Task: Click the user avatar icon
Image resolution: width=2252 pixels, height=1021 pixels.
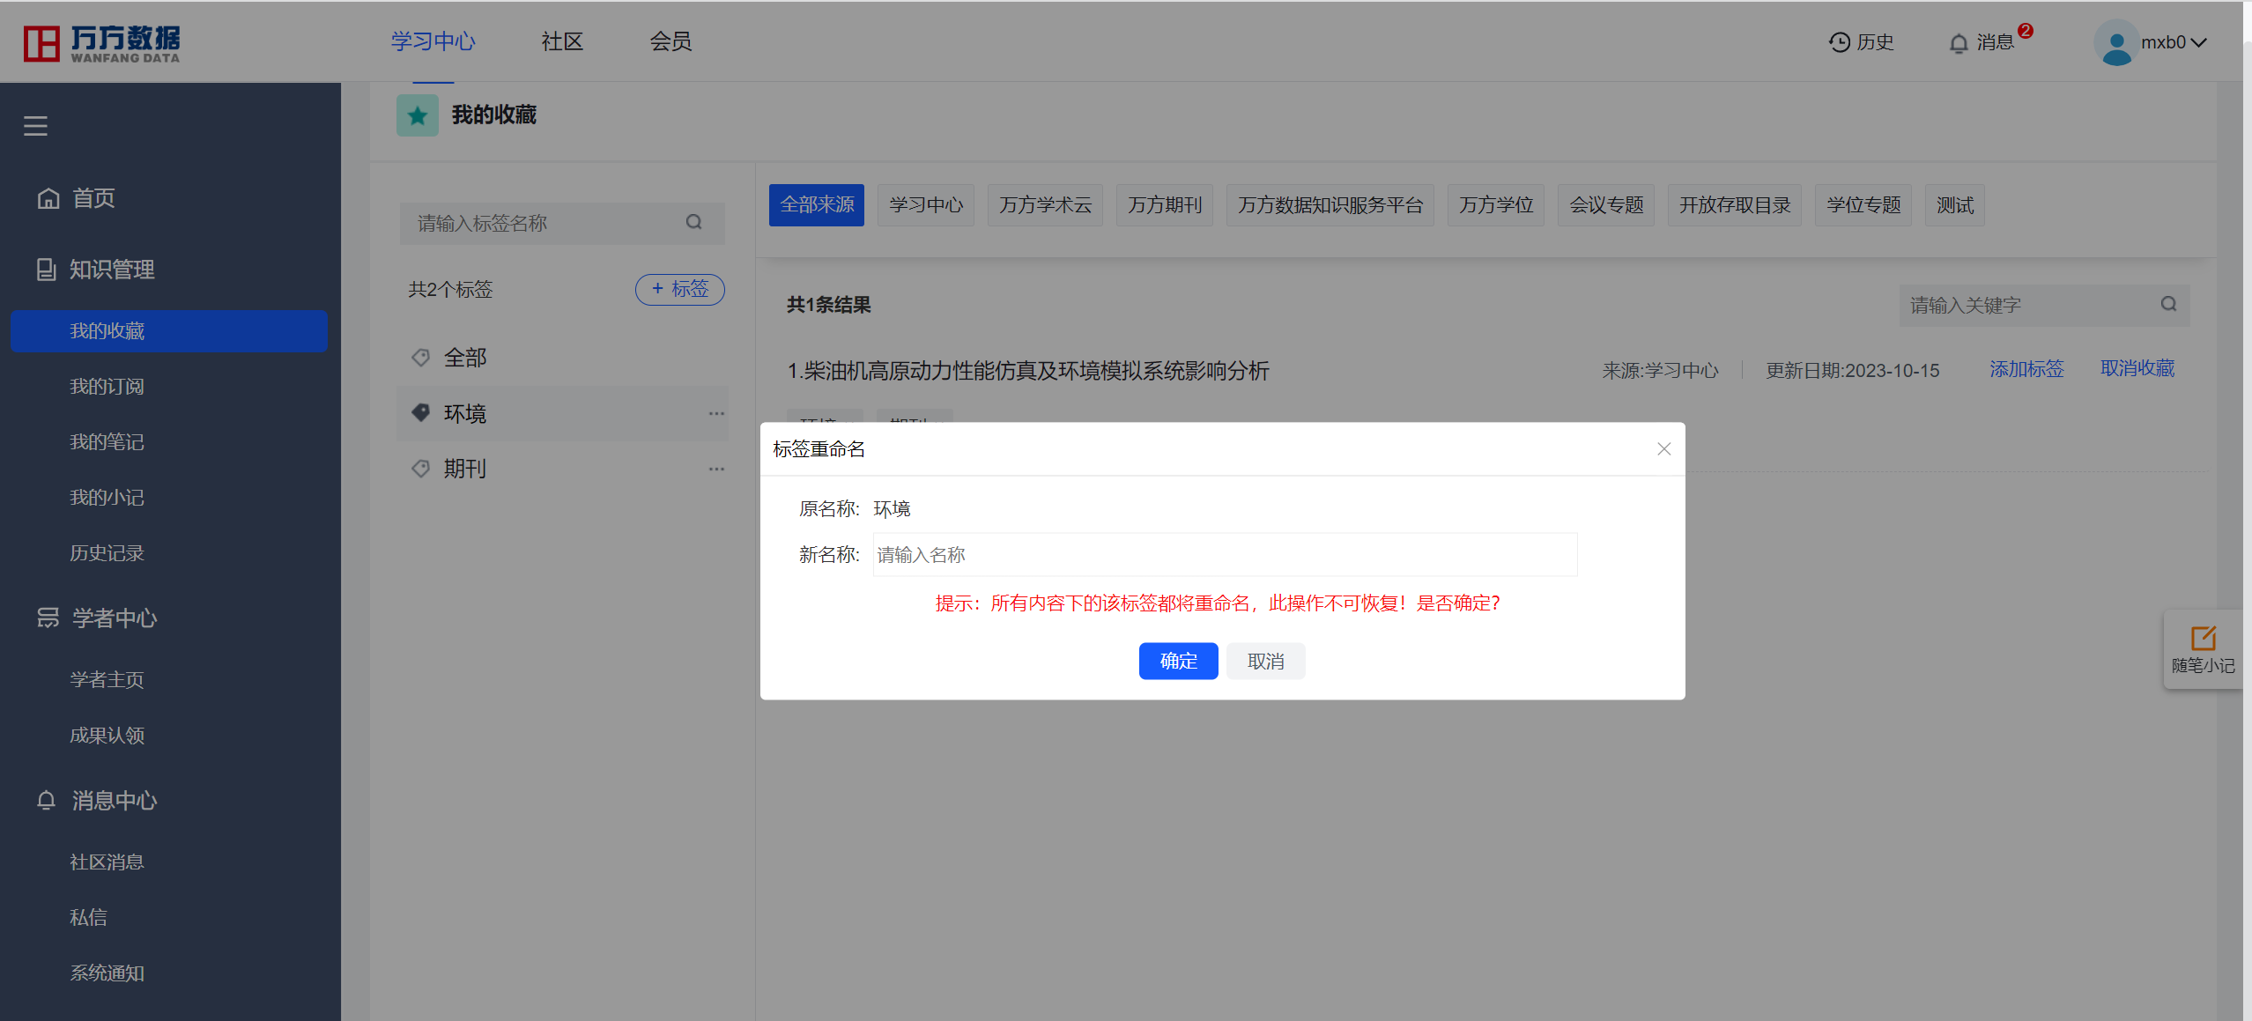Action: click(x=2115, y=42)
